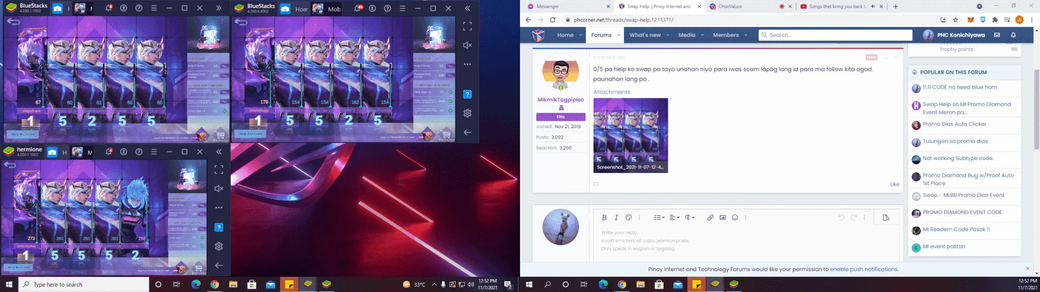Open the 11.11 CODE no need blue horn thread

pyautogui.click(x=960, y=87)
